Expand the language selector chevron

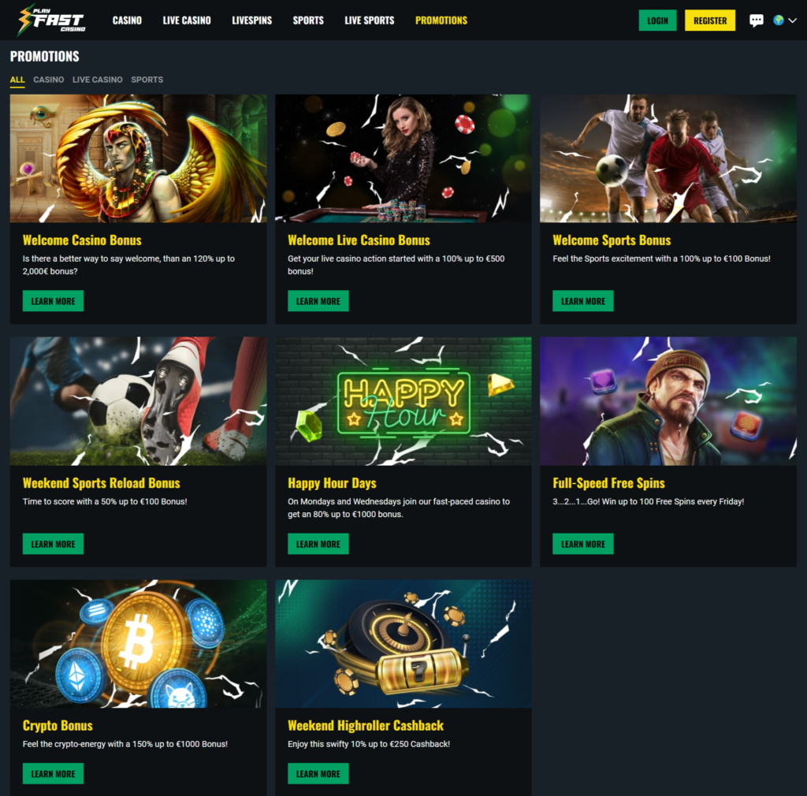793,20
